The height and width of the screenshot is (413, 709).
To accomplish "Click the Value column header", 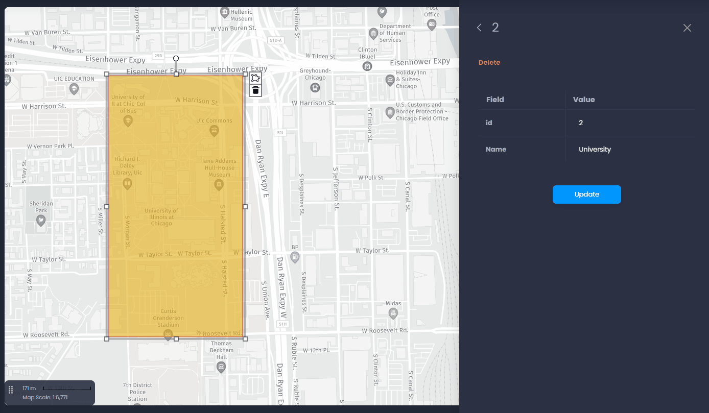I will pos(584,100).
